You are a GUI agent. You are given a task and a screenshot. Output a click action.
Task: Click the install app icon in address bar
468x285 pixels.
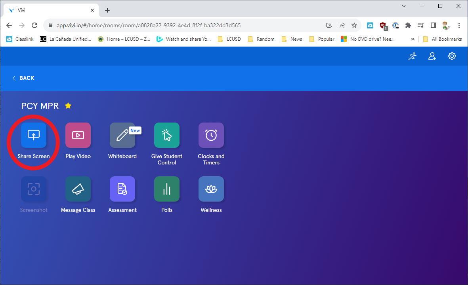pos(329,25)
